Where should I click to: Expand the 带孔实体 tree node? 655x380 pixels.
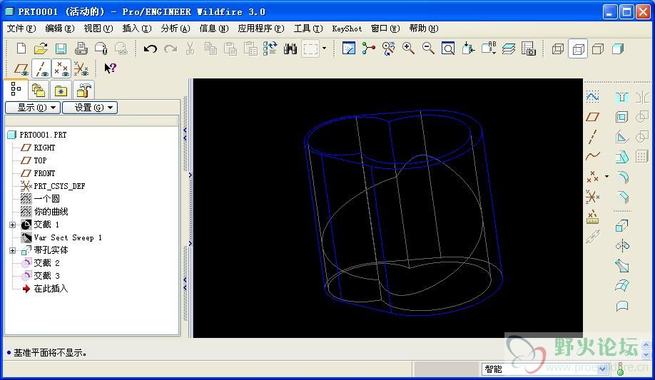coord(13,250)
